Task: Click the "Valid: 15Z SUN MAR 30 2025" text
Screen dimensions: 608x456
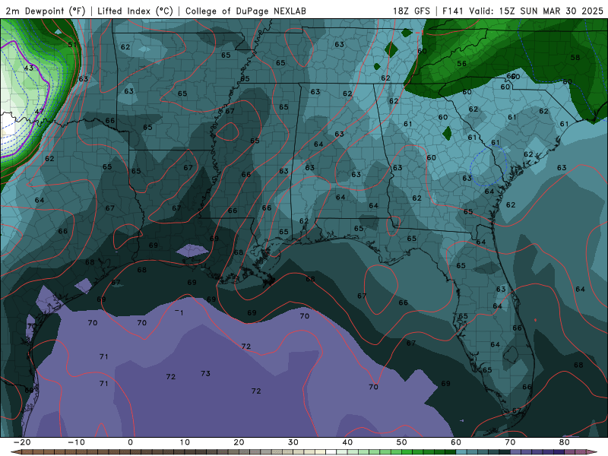Action: tap(537, 11)
